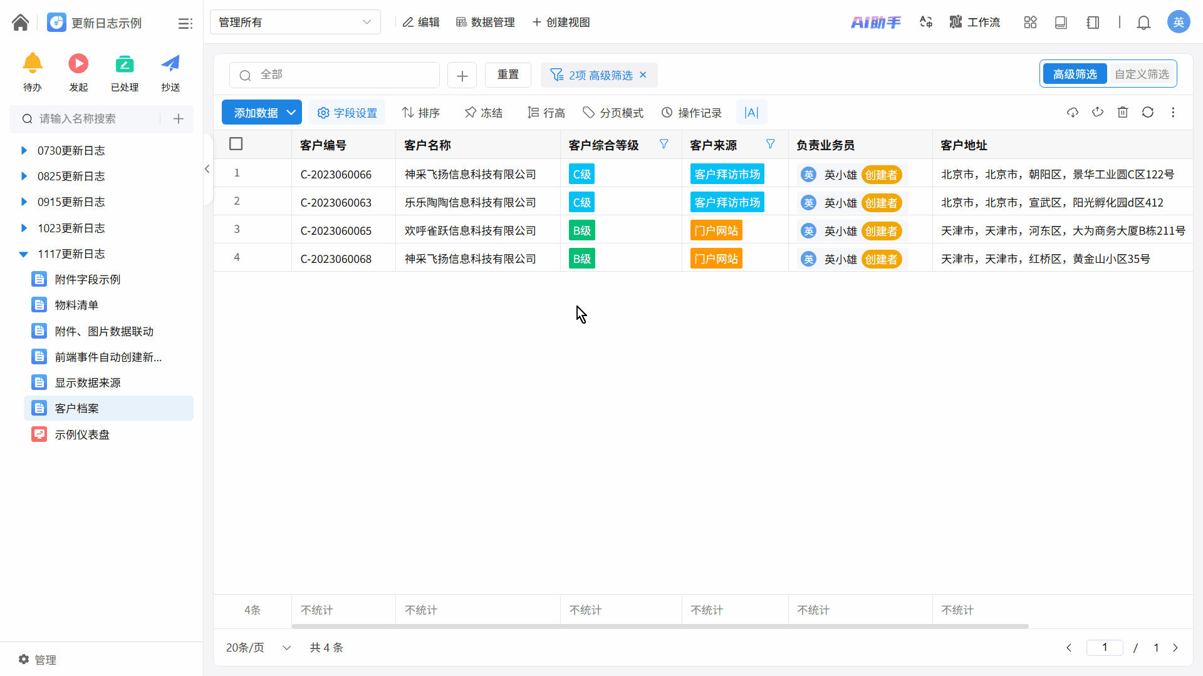Click the refresh icon in table toolbar
Screen dimensions: 1203x676
[x=1147, y=113]
